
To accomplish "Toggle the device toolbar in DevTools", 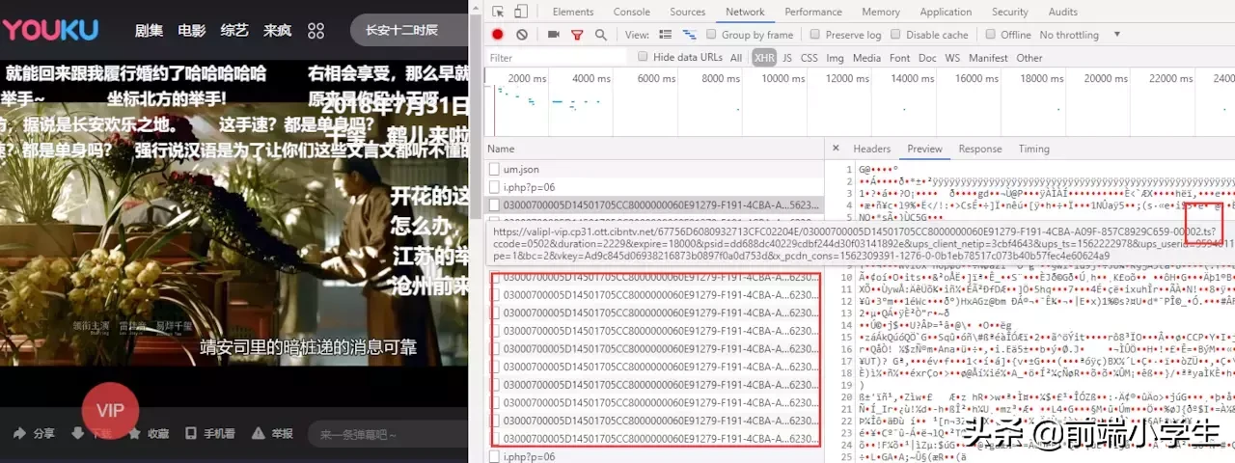I will pos(520,12).
